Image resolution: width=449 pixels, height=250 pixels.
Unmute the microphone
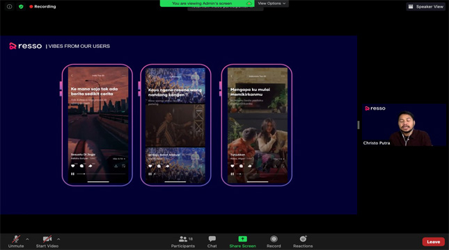(x=16, y=242)
